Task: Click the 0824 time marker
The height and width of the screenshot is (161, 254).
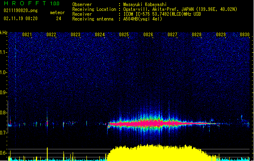Action: tap(100, 34)
